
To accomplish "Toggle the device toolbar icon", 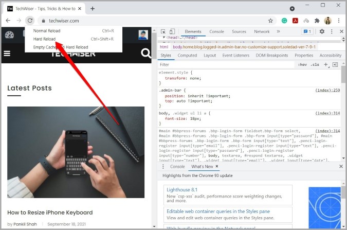I will 172,31.
